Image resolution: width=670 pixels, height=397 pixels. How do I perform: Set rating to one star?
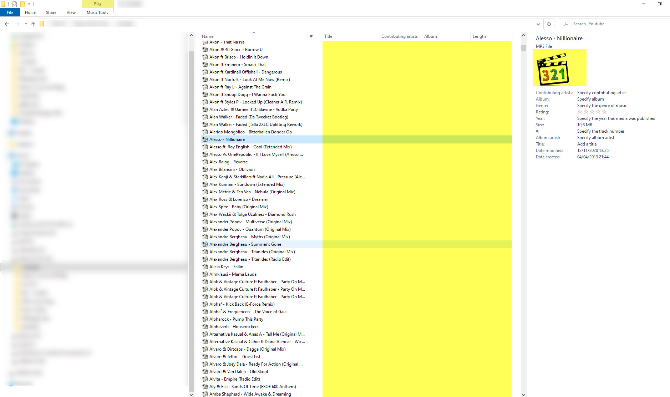click(580, 112)
